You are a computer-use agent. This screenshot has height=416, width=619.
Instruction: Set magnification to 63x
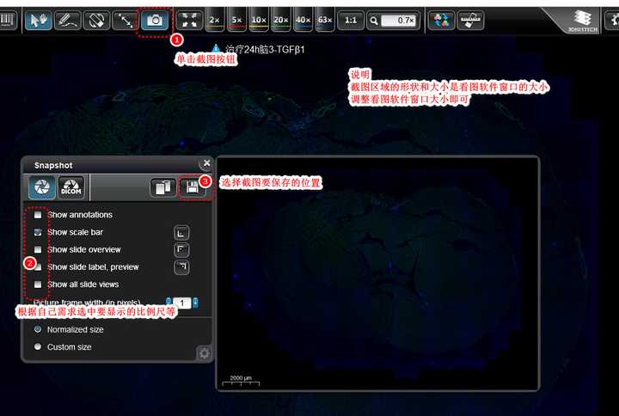click(325, 20)
